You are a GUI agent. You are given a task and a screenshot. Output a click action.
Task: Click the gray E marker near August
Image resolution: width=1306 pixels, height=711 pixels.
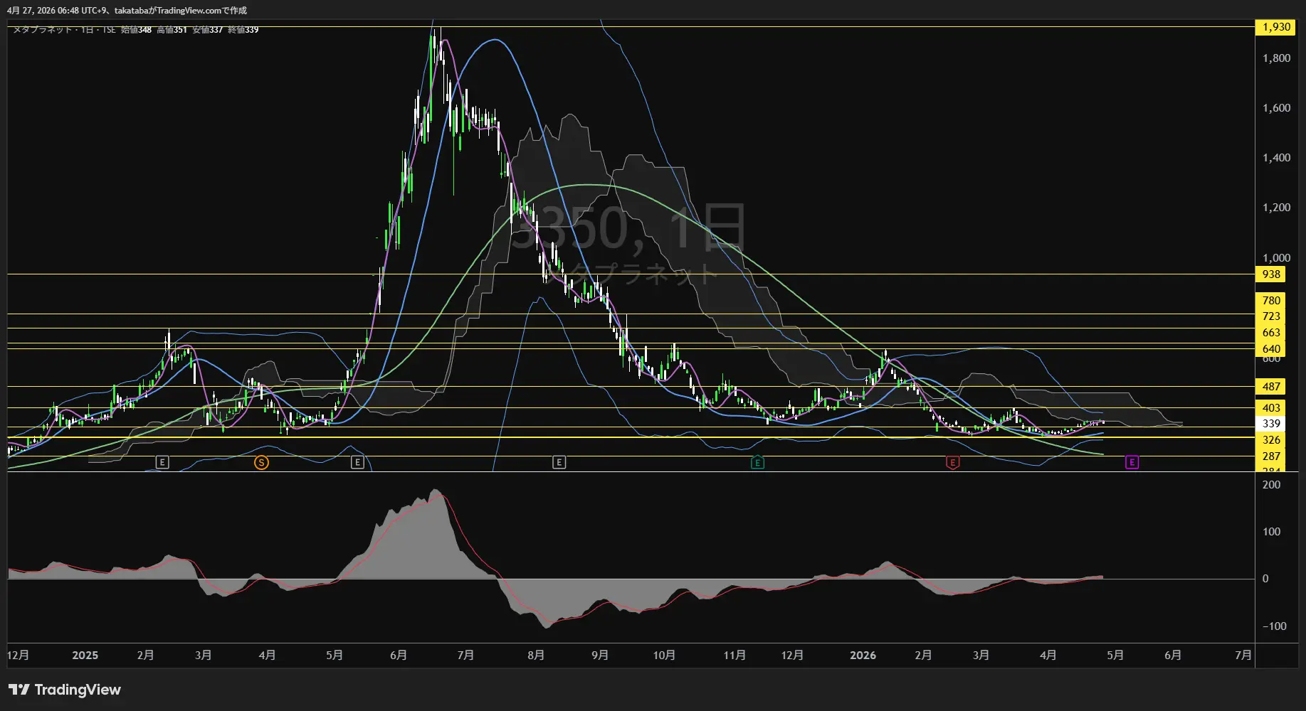pyautogui.click(x=559, y=463)
